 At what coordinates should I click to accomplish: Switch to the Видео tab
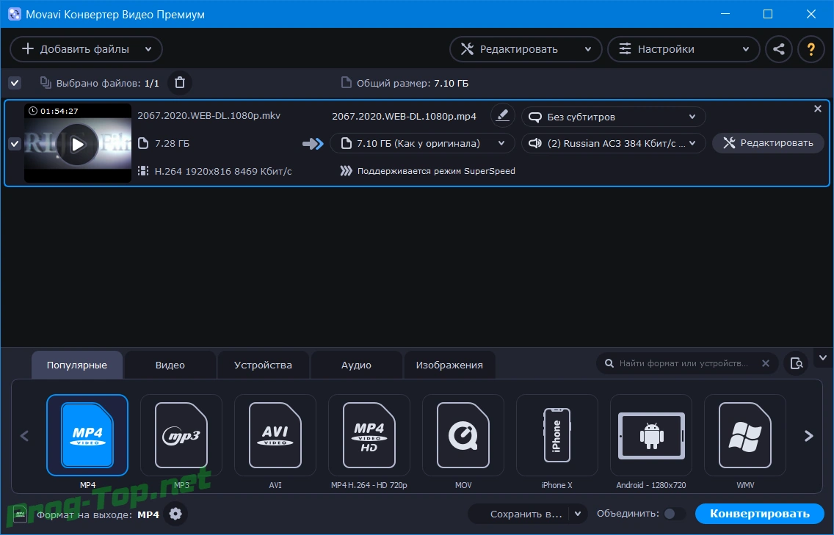point(170,365)
